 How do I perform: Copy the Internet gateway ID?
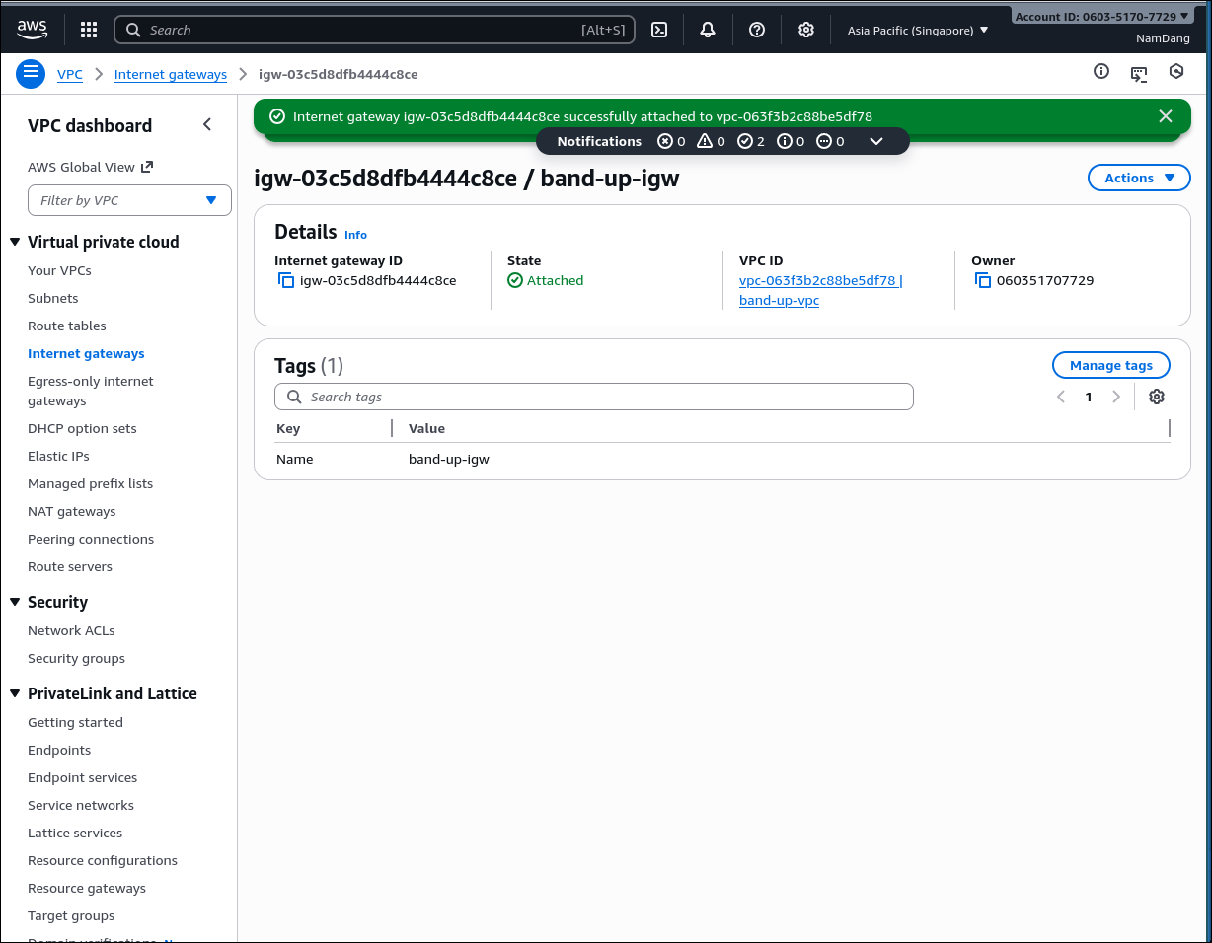coord(286,281)
